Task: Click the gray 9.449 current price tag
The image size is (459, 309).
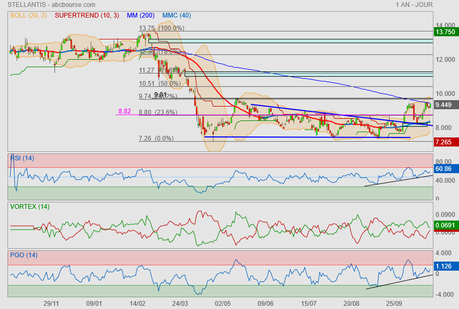Action: [x=445, y=105]
